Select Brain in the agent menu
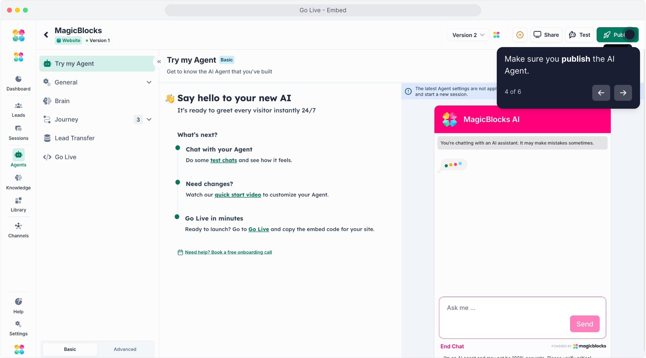The image size is (646, 358). (x=62, y=101)
